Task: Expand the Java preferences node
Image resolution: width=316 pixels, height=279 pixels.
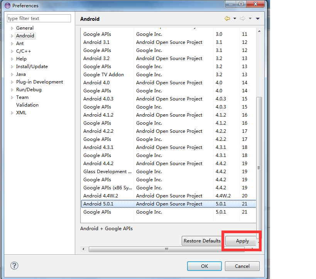Action: point(12,74)
